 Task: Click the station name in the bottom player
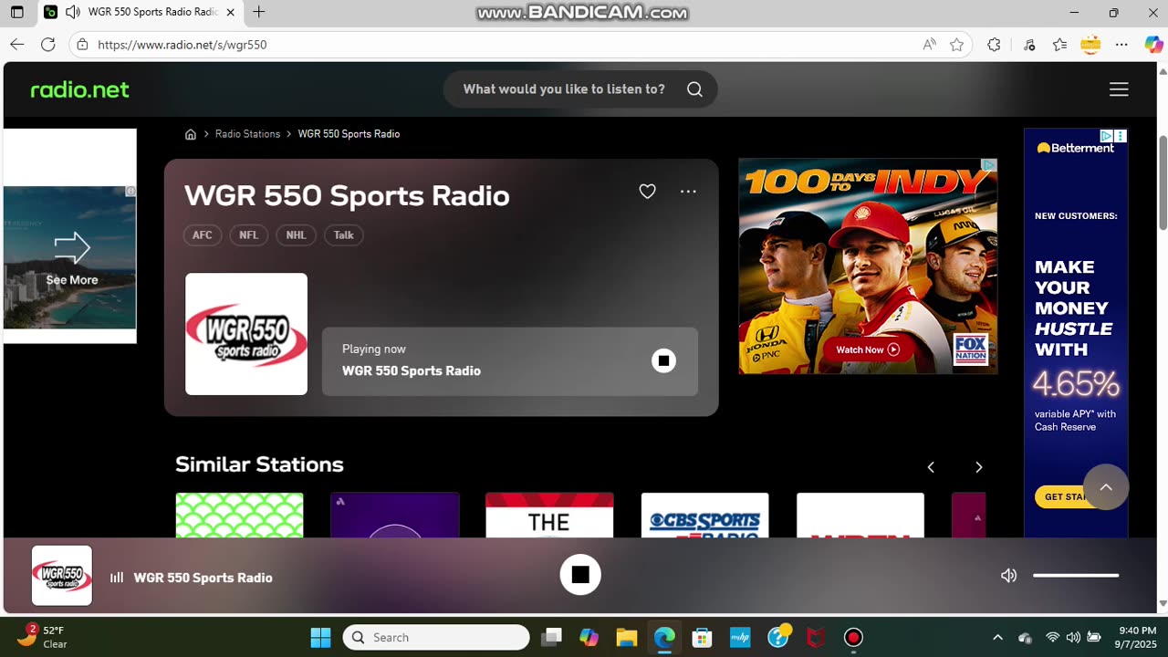coord(203,578)
